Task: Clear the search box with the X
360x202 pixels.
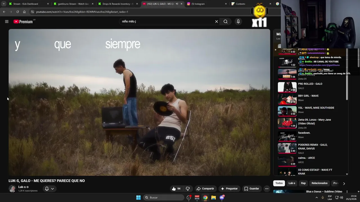Action: coord(217,22)
